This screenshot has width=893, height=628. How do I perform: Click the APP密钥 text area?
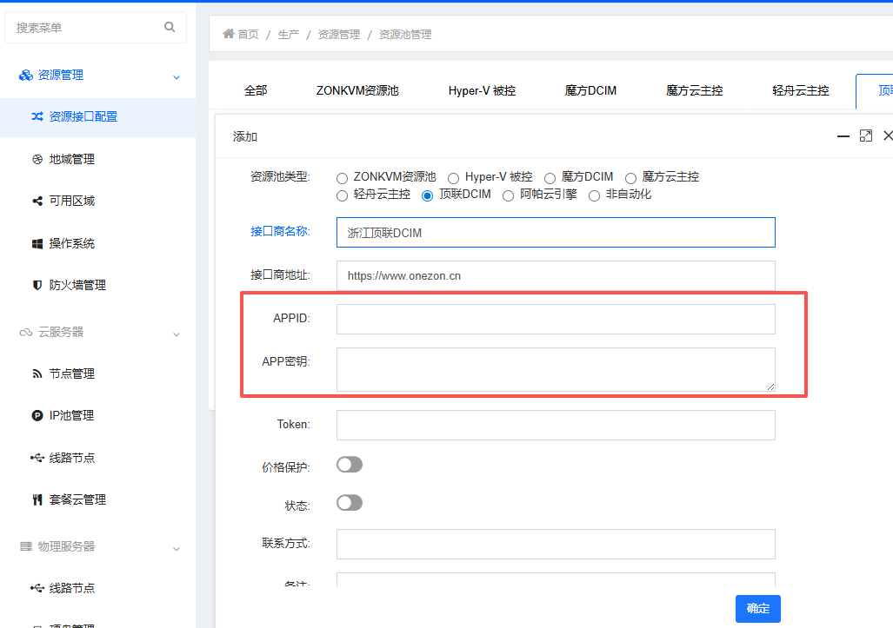(x=556, y=369)
